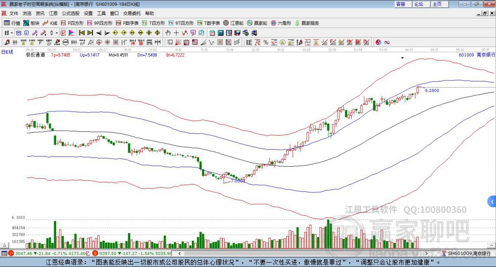
Task: Select the crosshair cursor tool
Action: (176, 33)
